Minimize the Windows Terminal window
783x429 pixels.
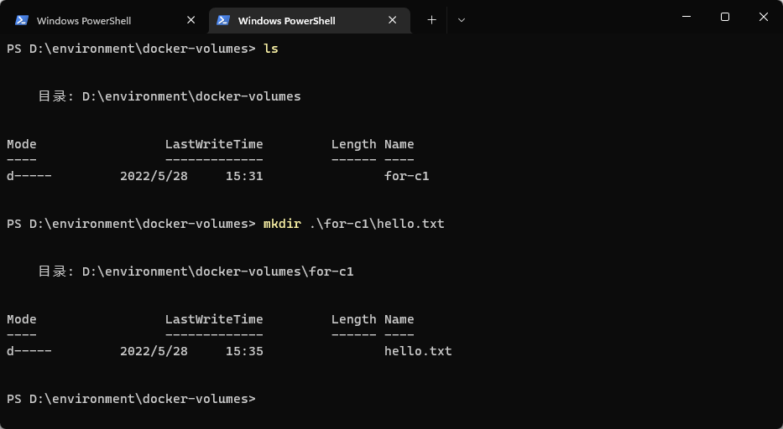[x=686, y=17]
